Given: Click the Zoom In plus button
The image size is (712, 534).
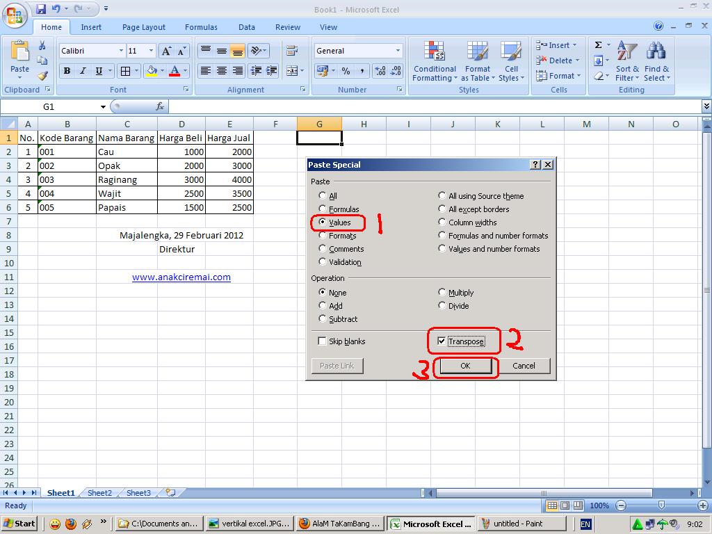Looking at the screenshot, I should (702, 505).
